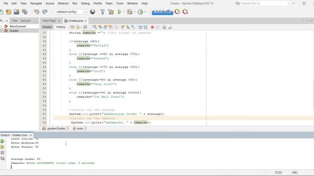Click the second colorful hexagon toolbar icon
The image size is (314, 176).
[x=185, y=12]
